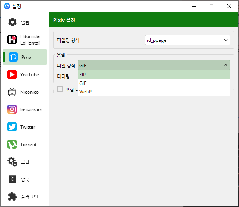Click the Pixiv logo icon in sidebar
Viewport: 239px width, 207px height.
13,57
